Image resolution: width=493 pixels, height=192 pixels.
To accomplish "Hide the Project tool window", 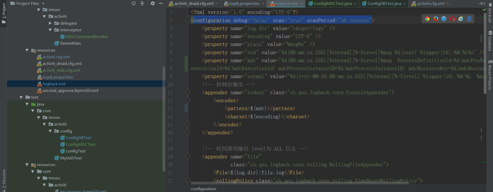I will coord(161,3).
